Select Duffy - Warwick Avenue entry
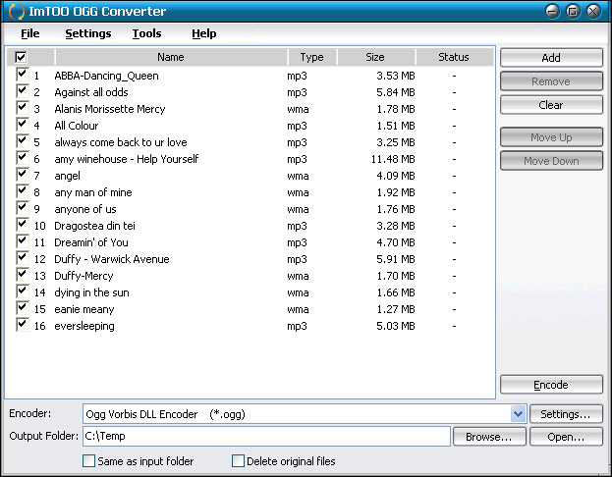Image resolution: width=612 pixels, height=477 pixels. 112,259
